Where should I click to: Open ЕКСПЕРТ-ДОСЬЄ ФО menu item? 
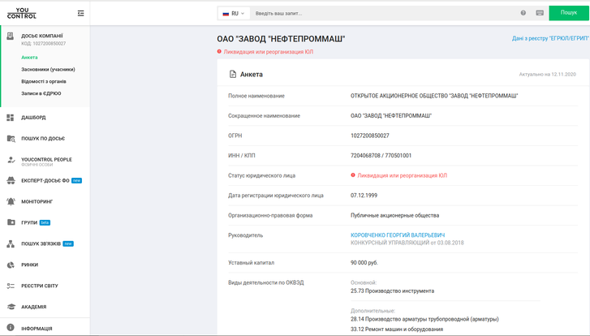pyautogui.click(x=45, y=181)
